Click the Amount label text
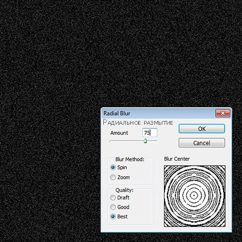The image size is (242, 242). click(119, 133)
